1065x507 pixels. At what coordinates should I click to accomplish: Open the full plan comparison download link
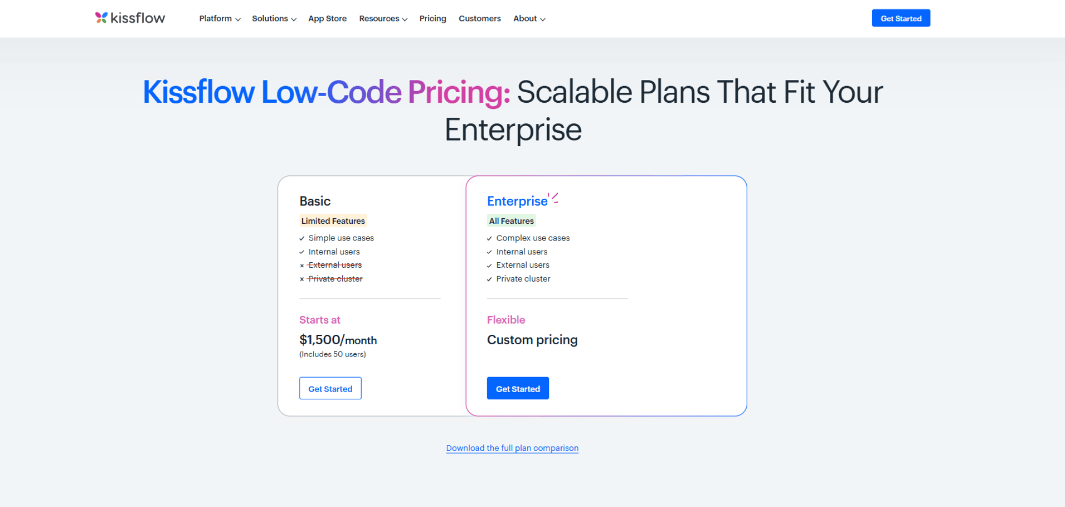pos(512,448)
